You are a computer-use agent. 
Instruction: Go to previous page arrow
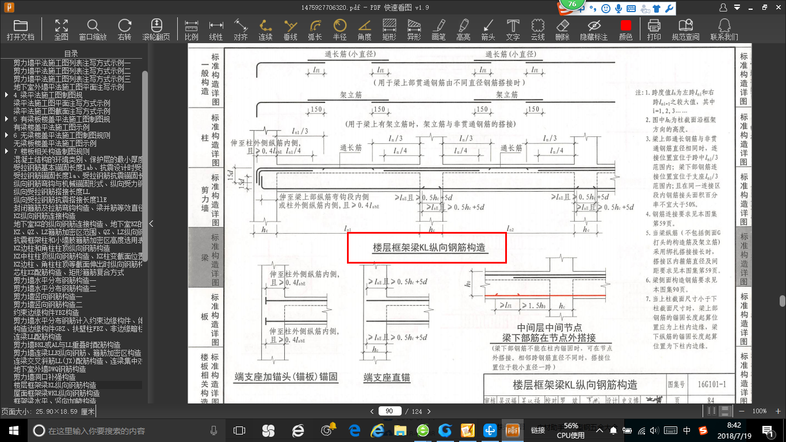click(372, 411)
